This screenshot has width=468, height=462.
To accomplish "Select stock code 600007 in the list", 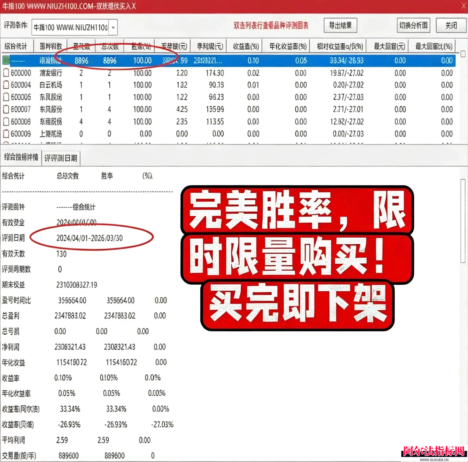I will tap(21, 109).
